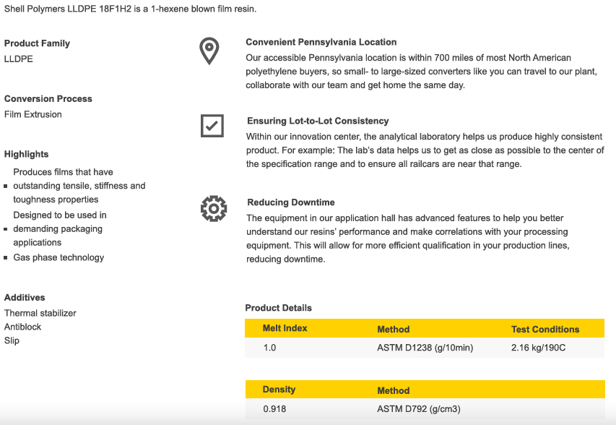Click the Test Conditions column header
The height and width of the screenshot is (425, 616).
(545, 329)
